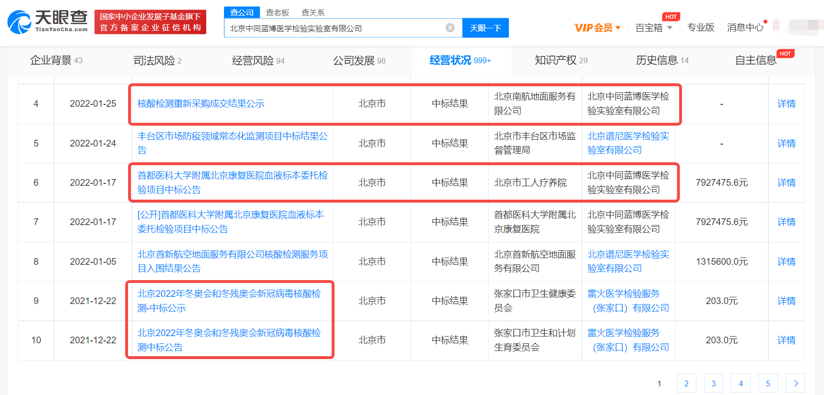The height and width of the screenshot is (395, 824).
Task: Click 详情 for the 2022-01-24 row
Action: click(x=787, y=143)
